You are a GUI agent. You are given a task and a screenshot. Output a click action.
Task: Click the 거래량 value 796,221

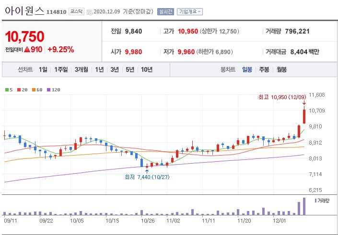[x=297, y=32]
